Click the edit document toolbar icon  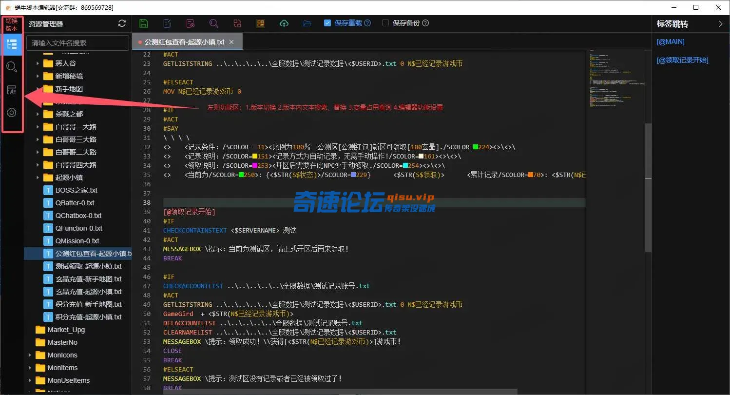[x=167, y=23]
